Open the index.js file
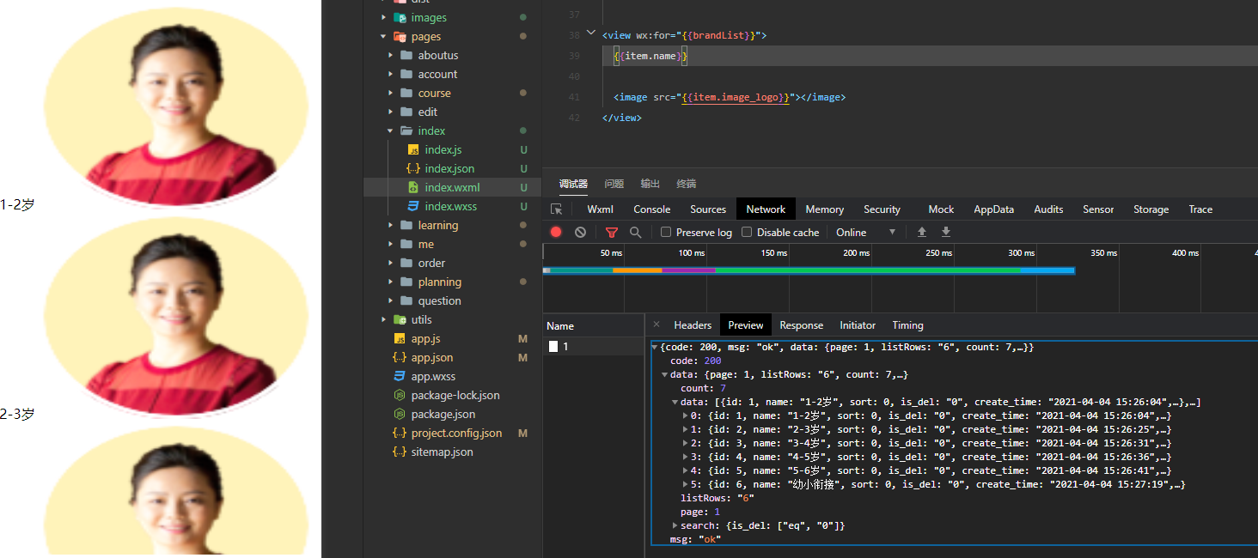 click(x=443, y=149)
